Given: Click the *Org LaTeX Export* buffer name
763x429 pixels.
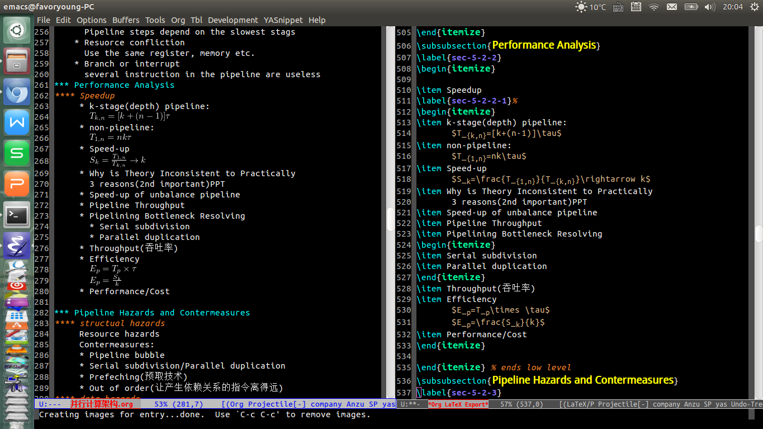Looking at the screenshot, I should pyautogui.click(x=458, y=404).
